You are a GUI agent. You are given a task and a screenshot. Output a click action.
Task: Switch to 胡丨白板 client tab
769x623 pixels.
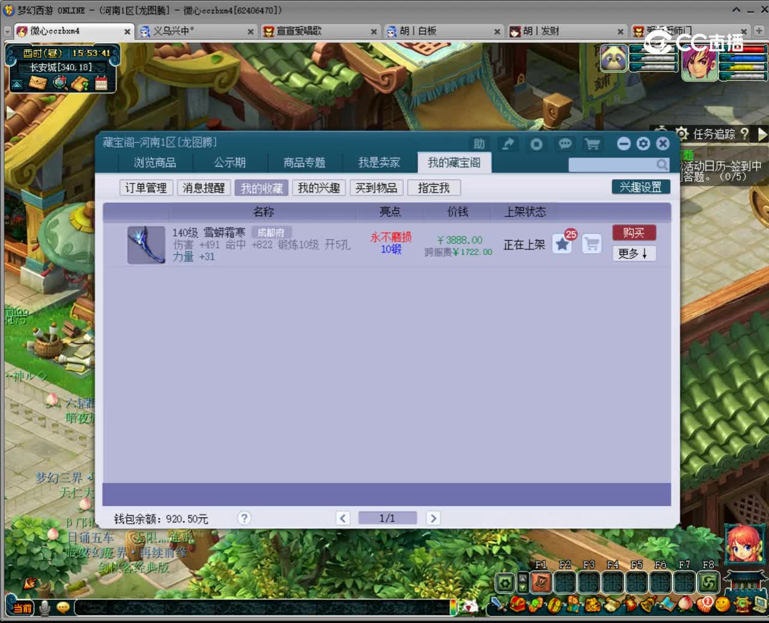444,31
